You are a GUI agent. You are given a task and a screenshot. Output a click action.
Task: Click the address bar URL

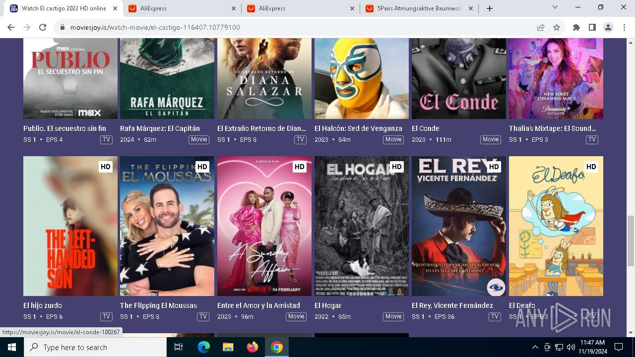(155, 27)
